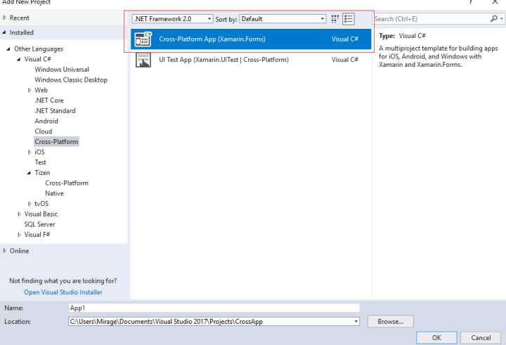Expand the Visual Basic node

click(19, 214)
